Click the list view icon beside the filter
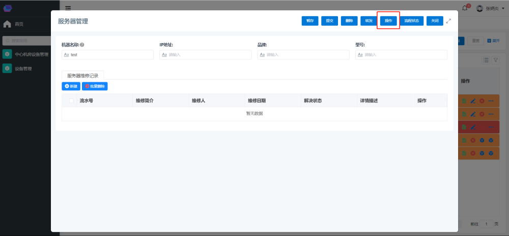This screenshot has width=509, height=236. (486, 60)
